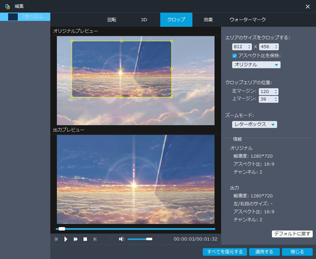
Task: Click the 00:00:03/00:01:32 time display
Action: tap(195, 239)
